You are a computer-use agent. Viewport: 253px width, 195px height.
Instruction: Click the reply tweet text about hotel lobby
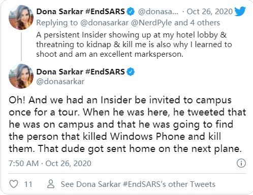(134, 45)
